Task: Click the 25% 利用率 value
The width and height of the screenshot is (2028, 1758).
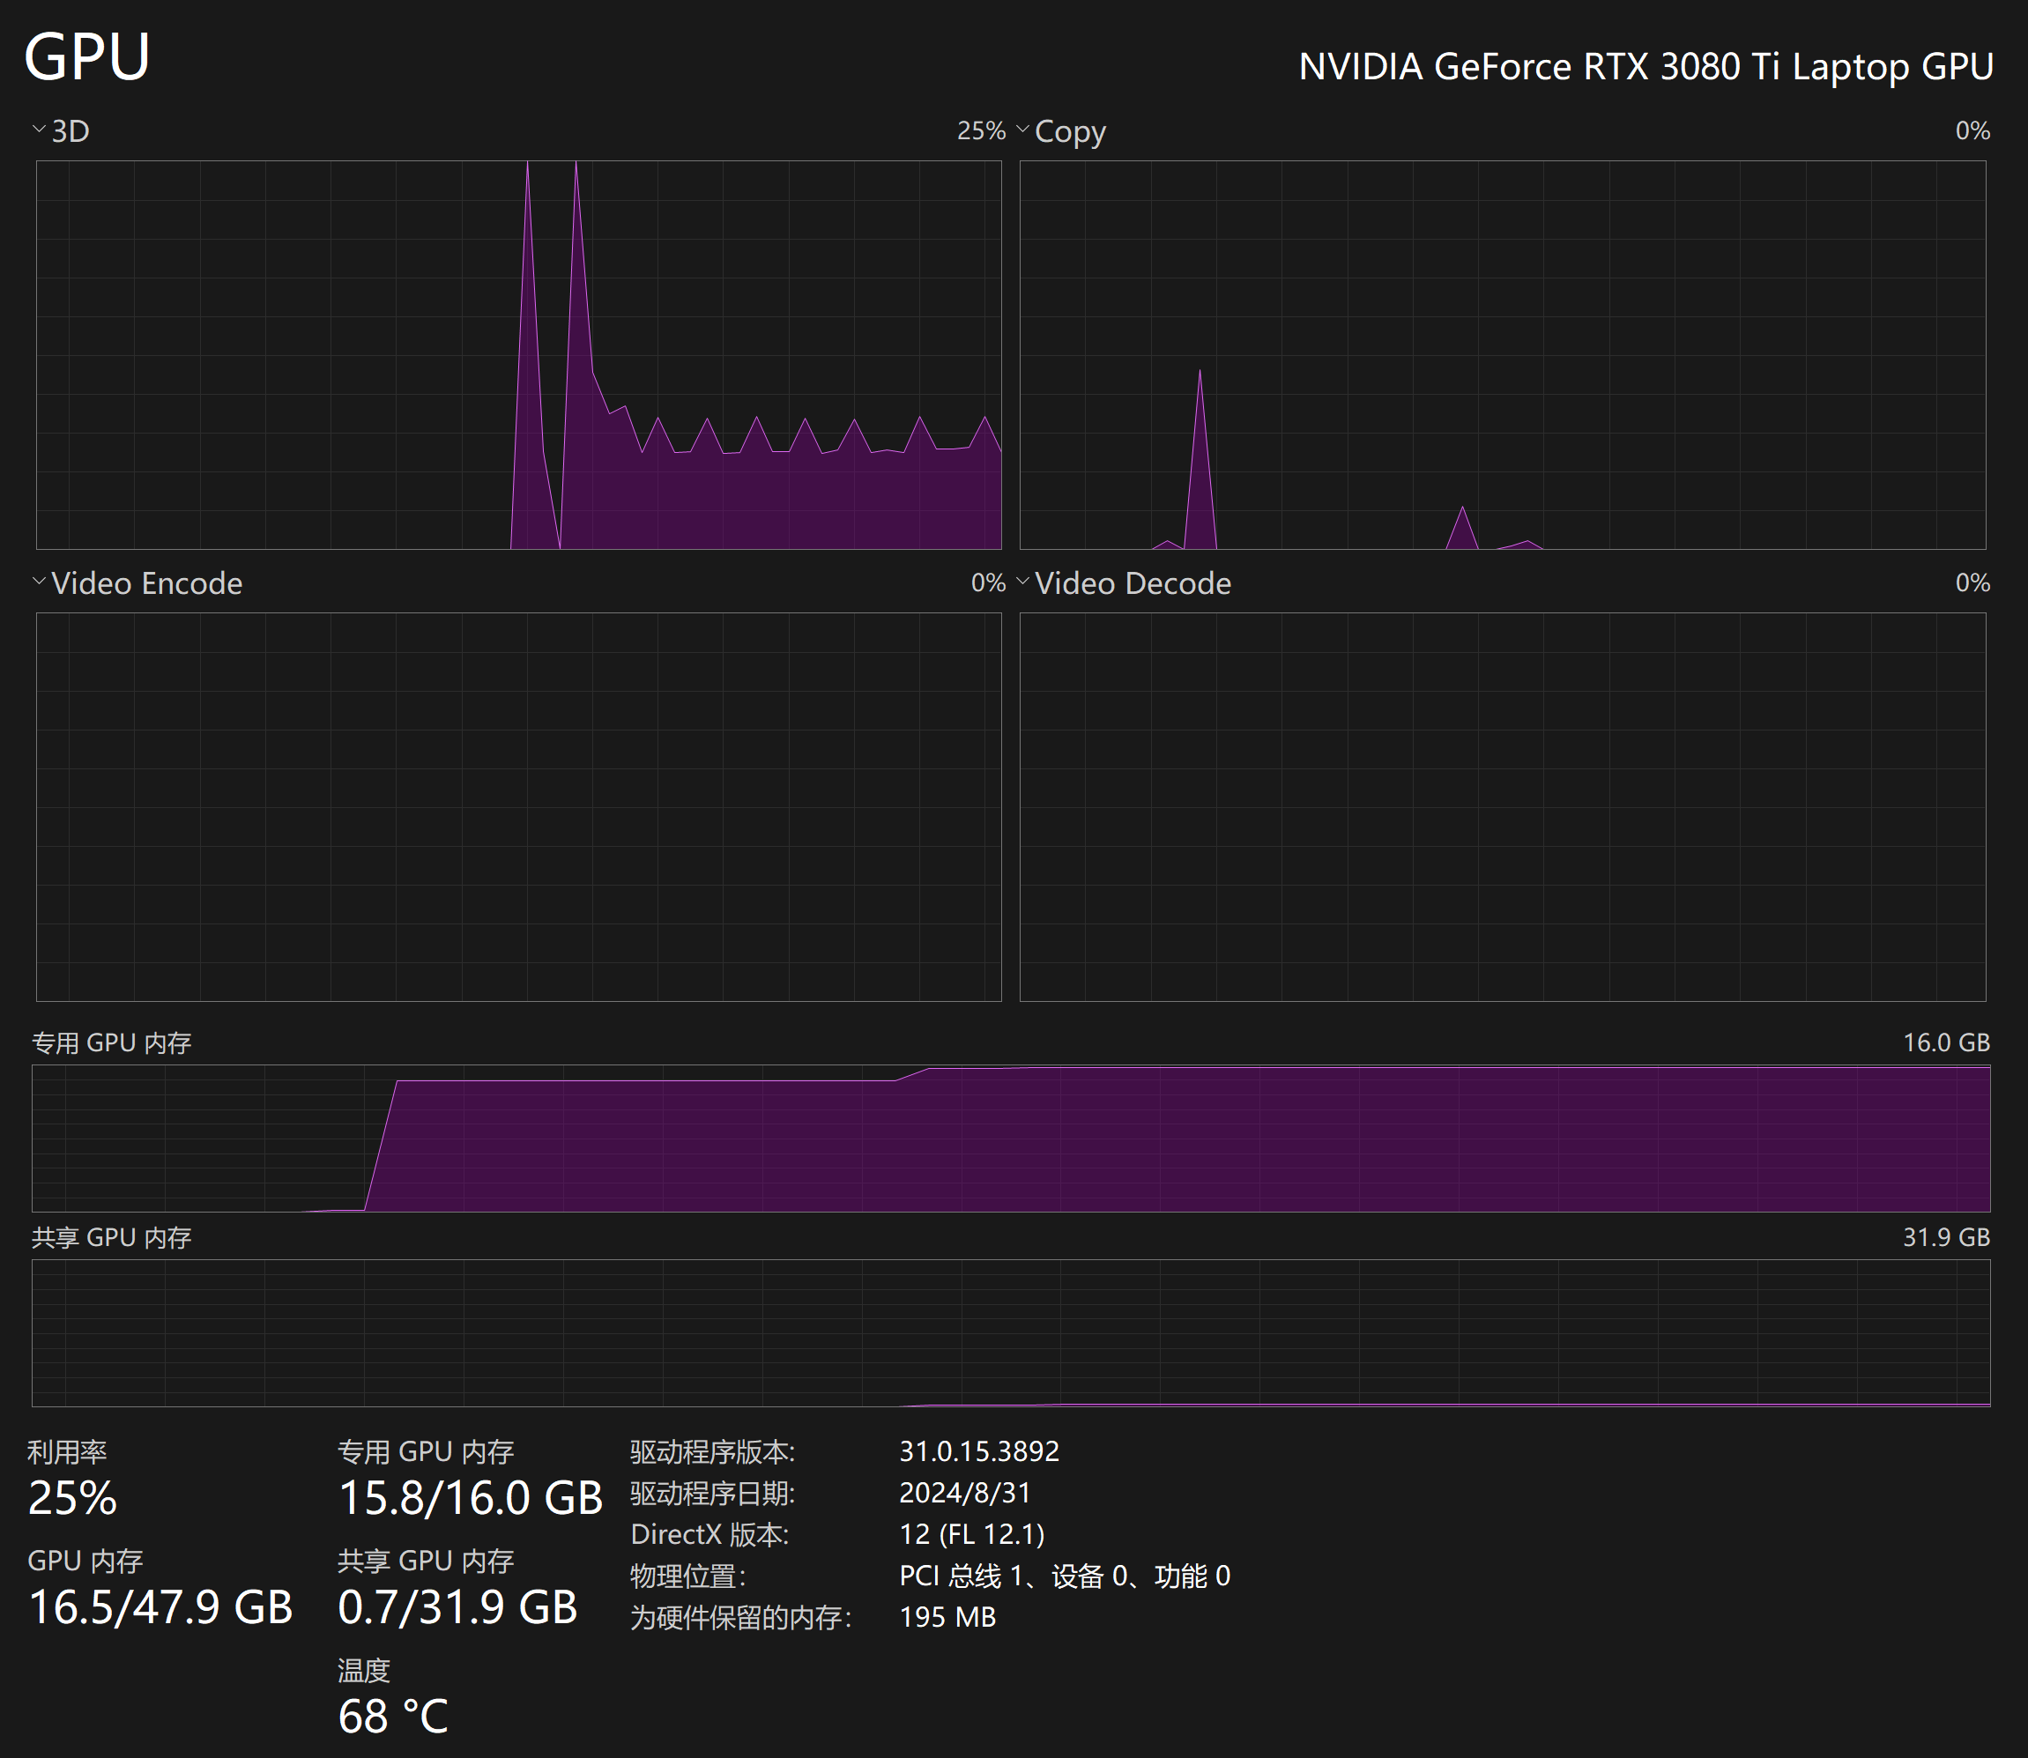Action: pos(72,1498)
